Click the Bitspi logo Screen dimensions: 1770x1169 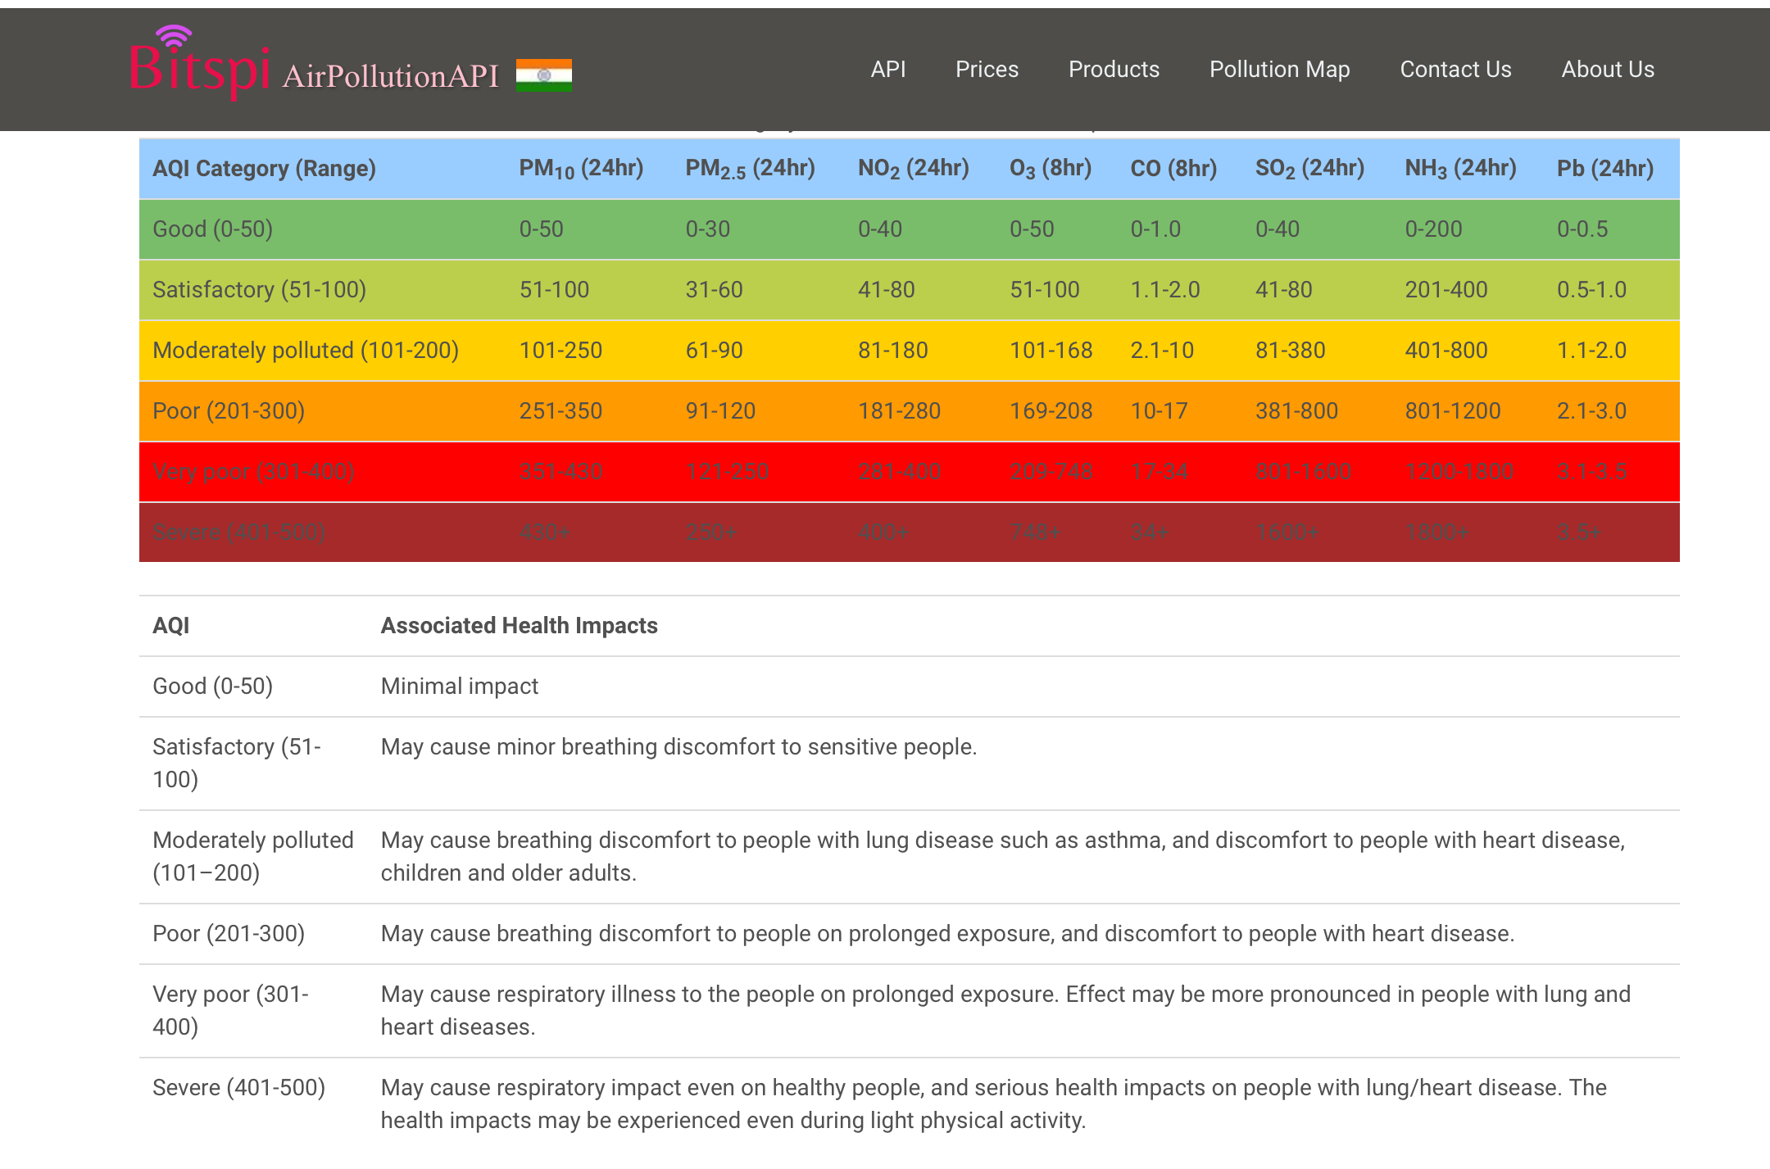pos(199,67)
